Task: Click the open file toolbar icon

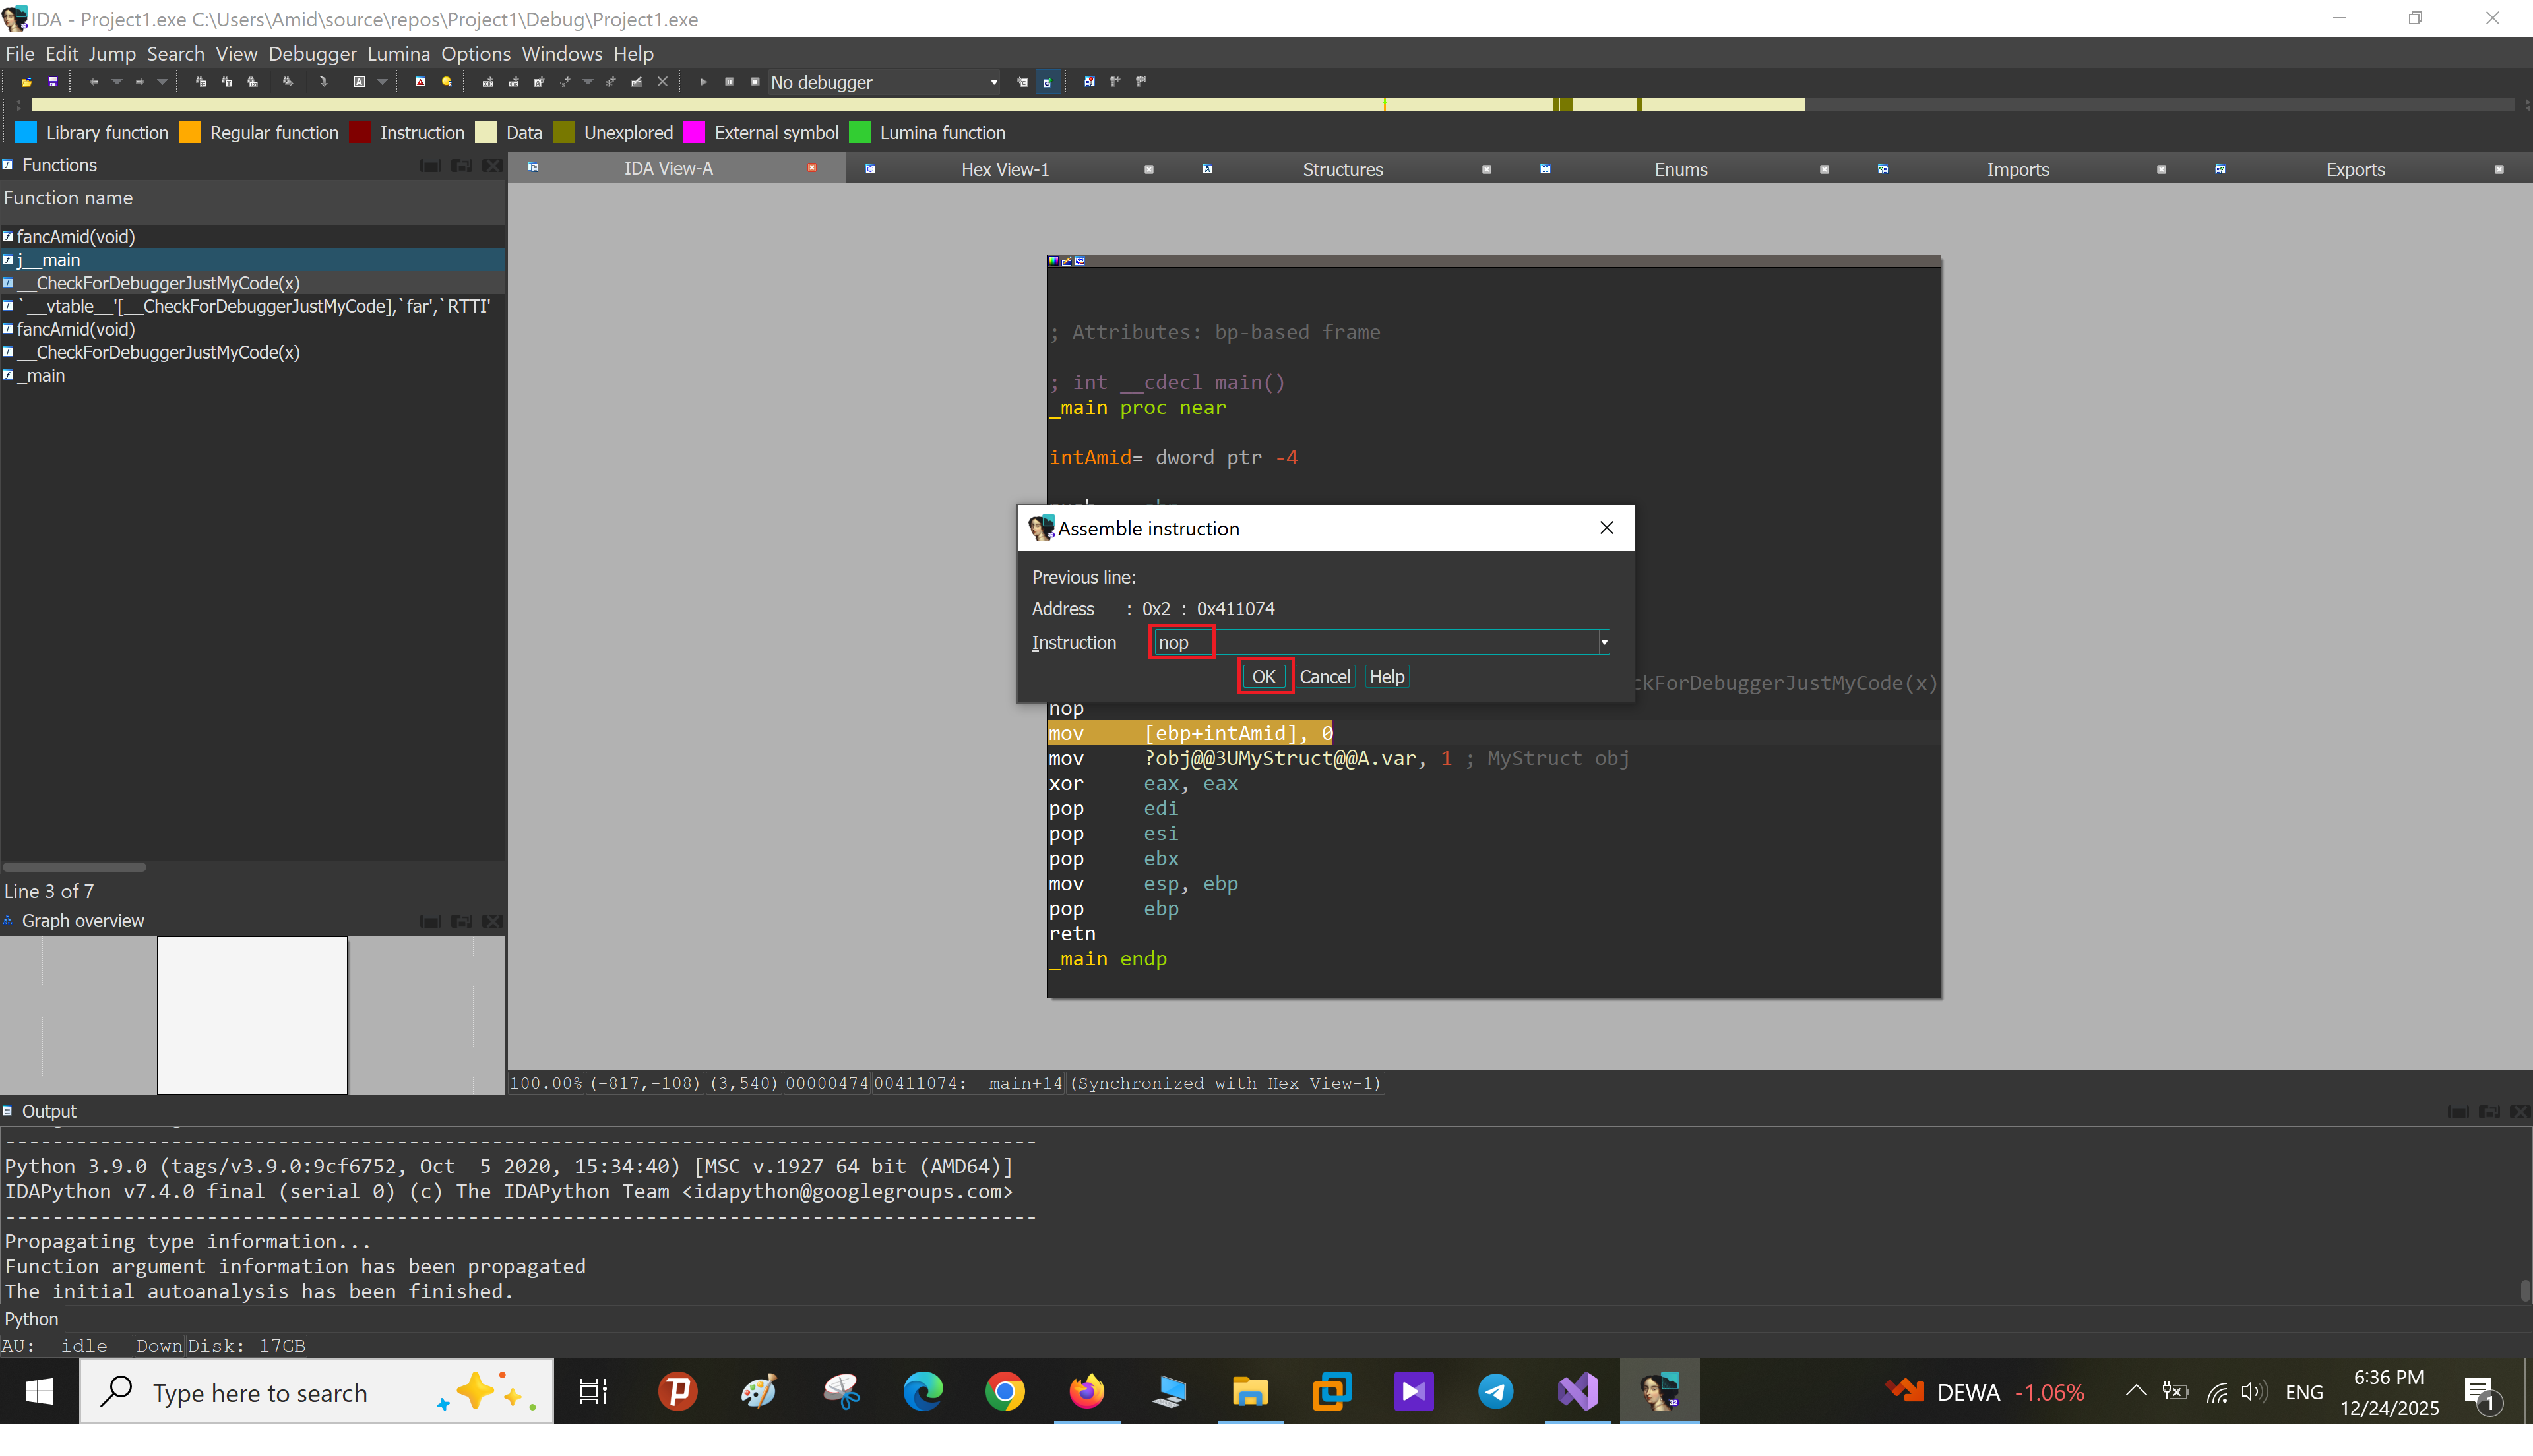Action: tap(27, 82)
